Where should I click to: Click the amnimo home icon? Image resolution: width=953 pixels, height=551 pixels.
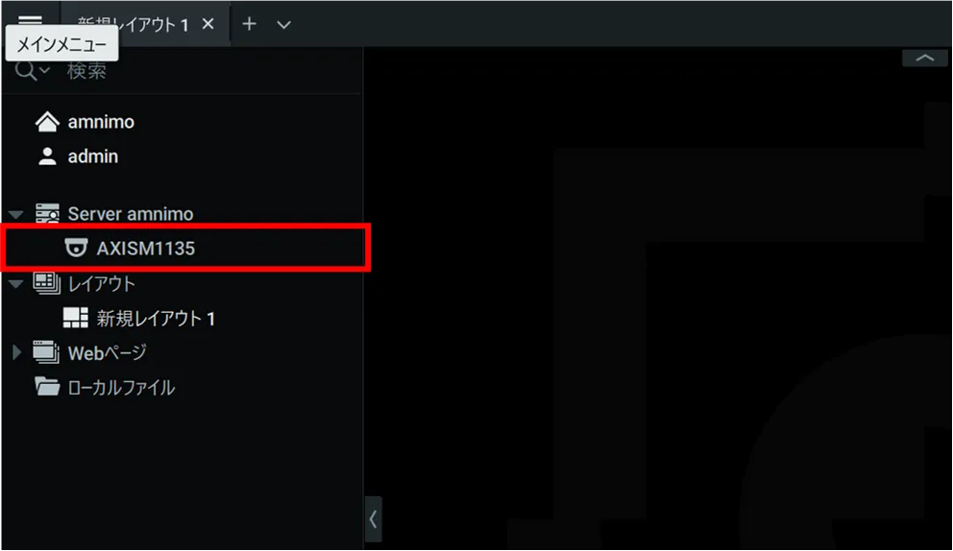click(47, 122)
